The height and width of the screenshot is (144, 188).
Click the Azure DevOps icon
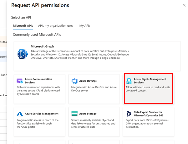74,81
